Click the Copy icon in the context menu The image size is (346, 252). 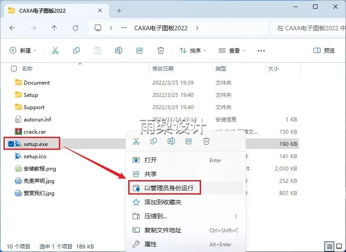154,141
